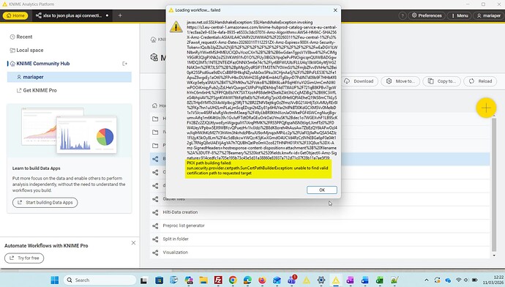Screen dimensions: 505x287
Task: Click the Copy to... button
Action: pos(441,81)
